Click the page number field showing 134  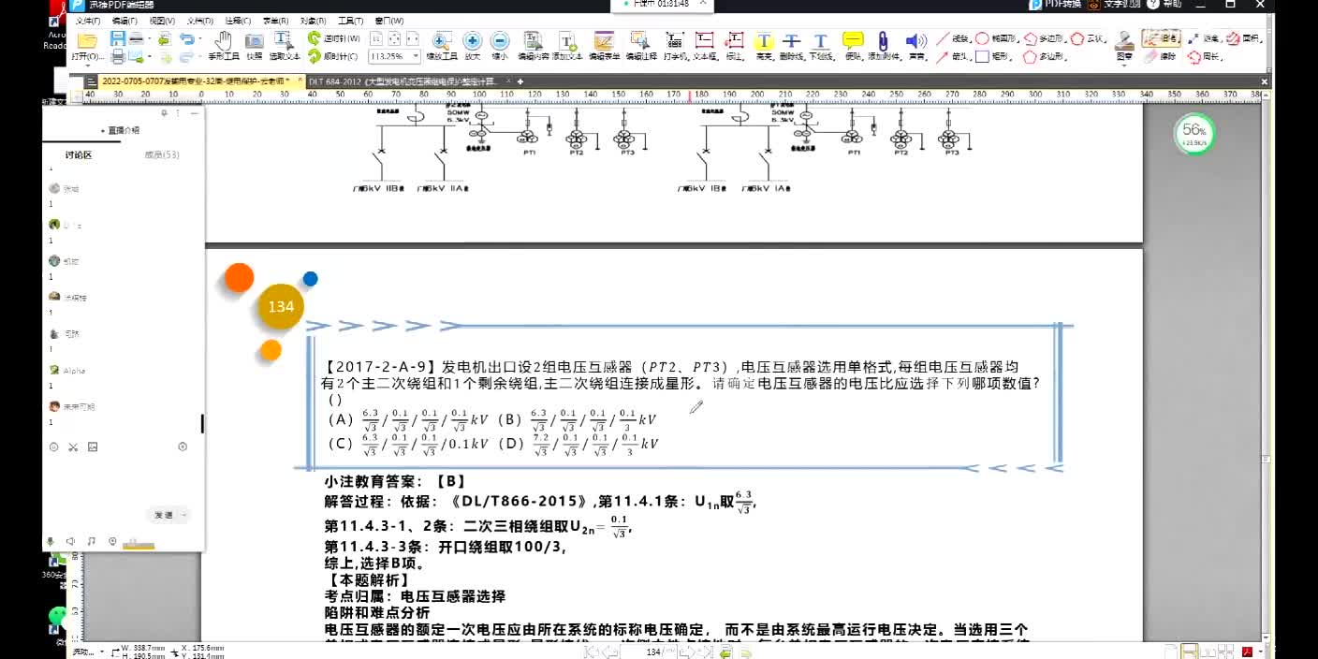pos(655,652)
